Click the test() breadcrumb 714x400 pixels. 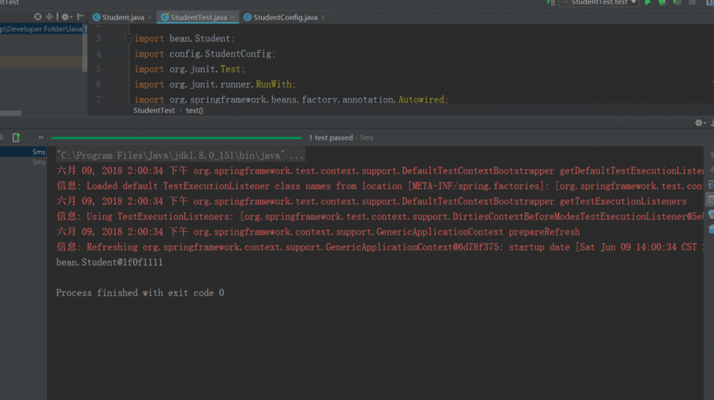[x=194, y=111]
